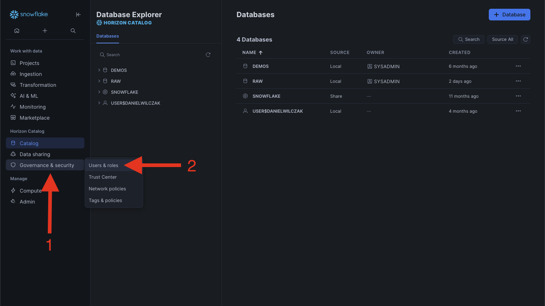Image resolution: width=545 pixels, height=306 pixels.
Task: Choose Network policies in submenu
Action: click(x=107, y=189)
